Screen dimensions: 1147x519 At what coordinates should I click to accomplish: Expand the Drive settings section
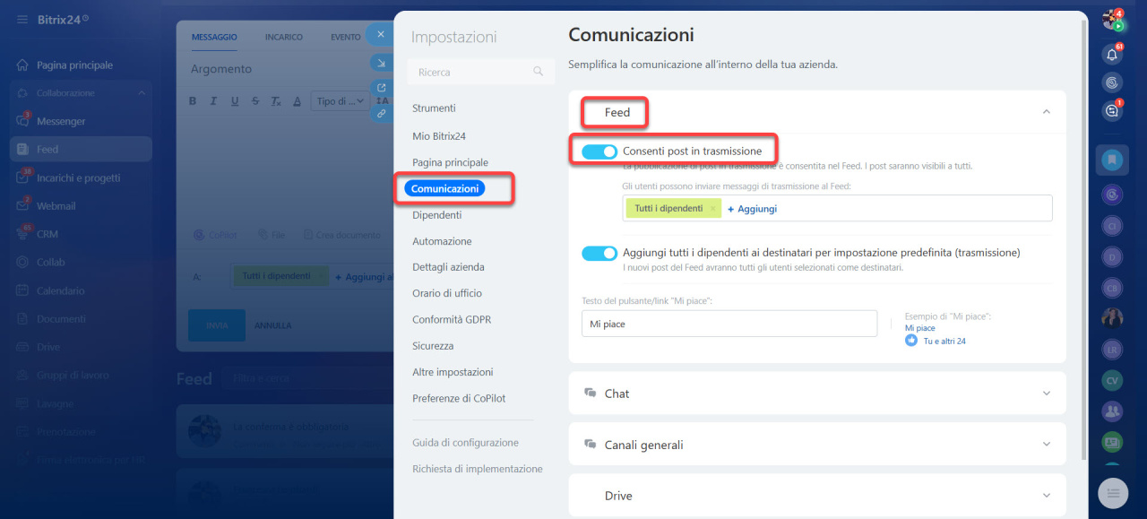pyautogui.click(x=1046, y=496)
